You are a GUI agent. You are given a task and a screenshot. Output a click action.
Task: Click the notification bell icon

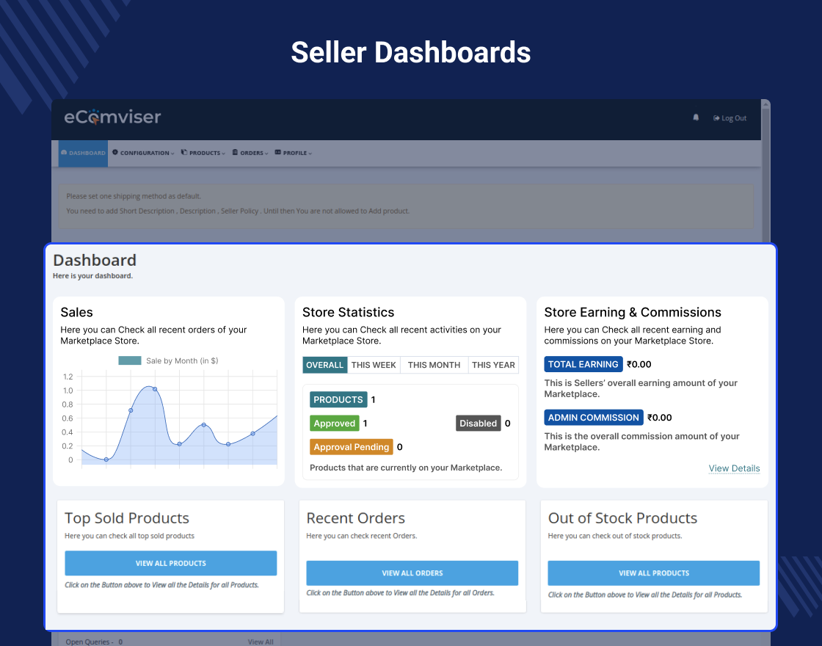tap(696, 117)
